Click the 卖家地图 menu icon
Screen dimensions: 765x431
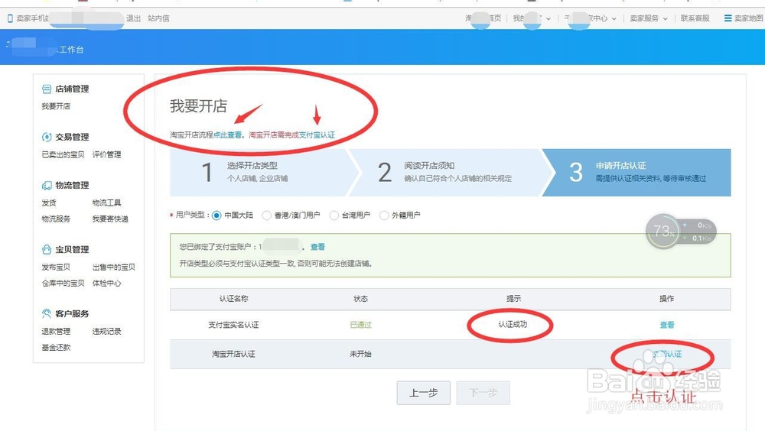(x=728, y=18)
